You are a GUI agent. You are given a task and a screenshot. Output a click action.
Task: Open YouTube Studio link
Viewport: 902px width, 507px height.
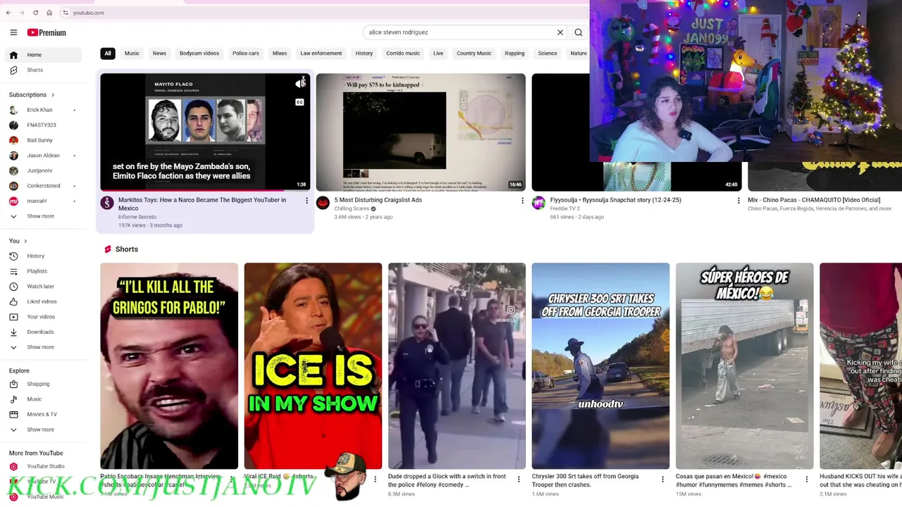pos(44,466)
